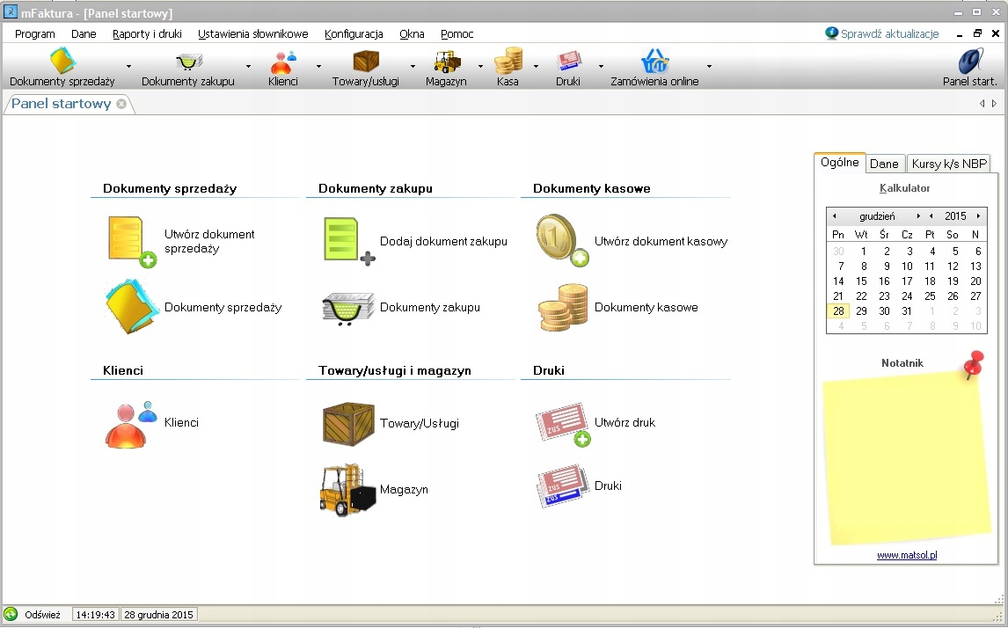This screenshot has height=628, width=1008.
Task: Open the Raporty i druki menu
Action: 147,34
